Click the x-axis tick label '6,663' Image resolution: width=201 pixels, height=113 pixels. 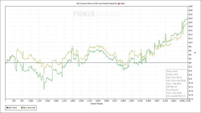click(174, 101)
